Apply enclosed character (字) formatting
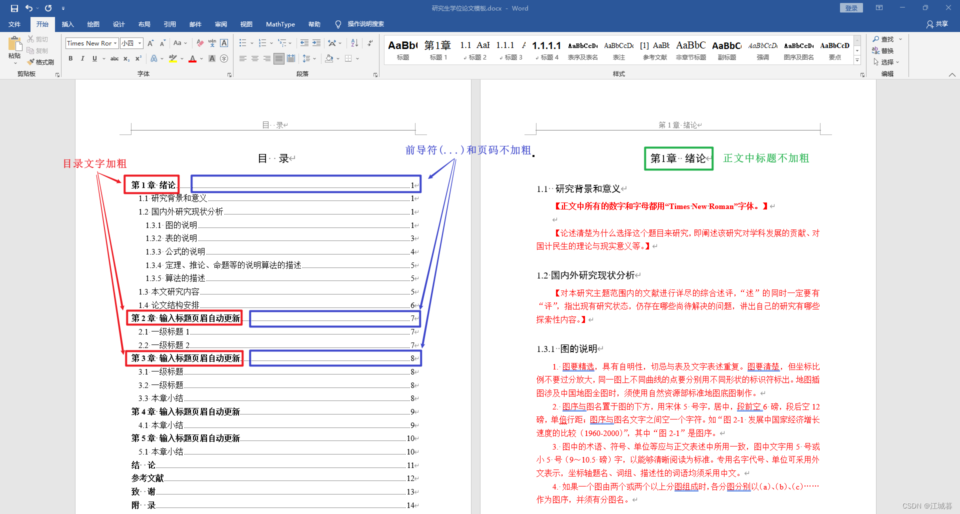Screen dimensions: 960x514 click(224, 58)
